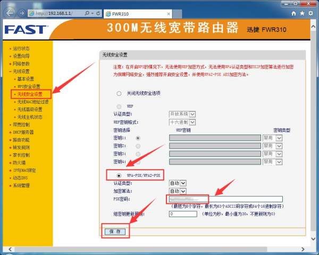Select the WPA-PSK/WPA2-PSK radio button
The height and width of the screenshot is (255, 319).
click(119, 175)
